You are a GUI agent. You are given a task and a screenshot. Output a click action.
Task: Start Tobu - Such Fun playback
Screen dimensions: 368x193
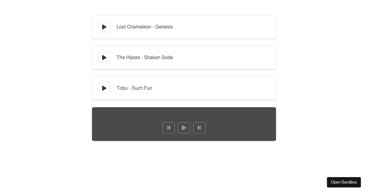tap(104, 88)
